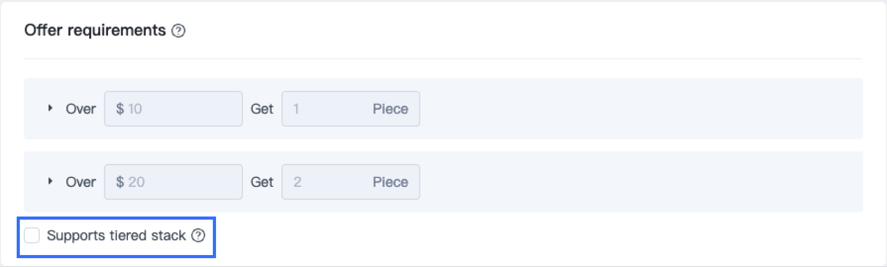Click the dollar sign in the $20 field
Viewport: 887px width, 267px height.
click(x=120, y=182)
